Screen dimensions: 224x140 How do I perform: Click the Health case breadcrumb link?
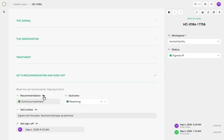point(20,4)
